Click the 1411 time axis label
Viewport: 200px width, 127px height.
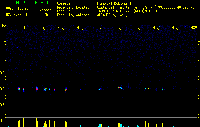tap(22, 27)
